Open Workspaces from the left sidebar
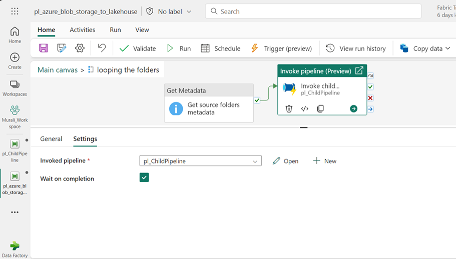The height and width of the screenshot is (259, 456). 15,88
